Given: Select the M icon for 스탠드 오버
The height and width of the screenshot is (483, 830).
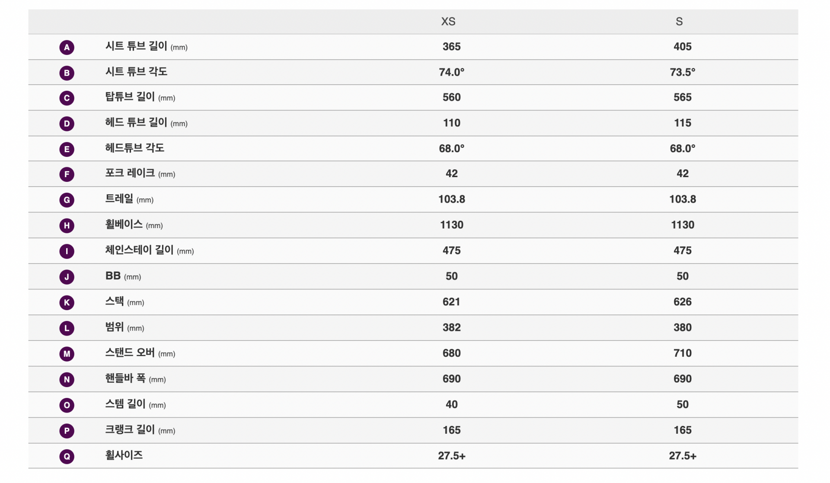Looking at the screenshot, I should (67, 354).
